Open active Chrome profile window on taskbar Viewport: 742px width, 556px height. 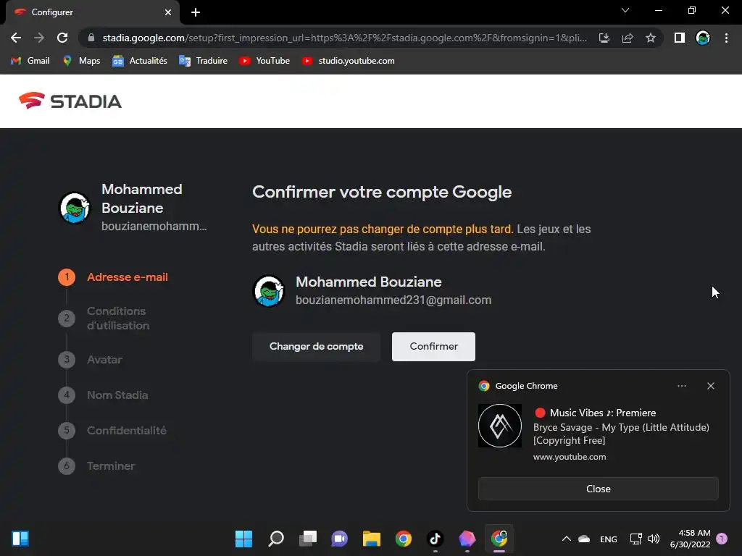click(499, 539)
